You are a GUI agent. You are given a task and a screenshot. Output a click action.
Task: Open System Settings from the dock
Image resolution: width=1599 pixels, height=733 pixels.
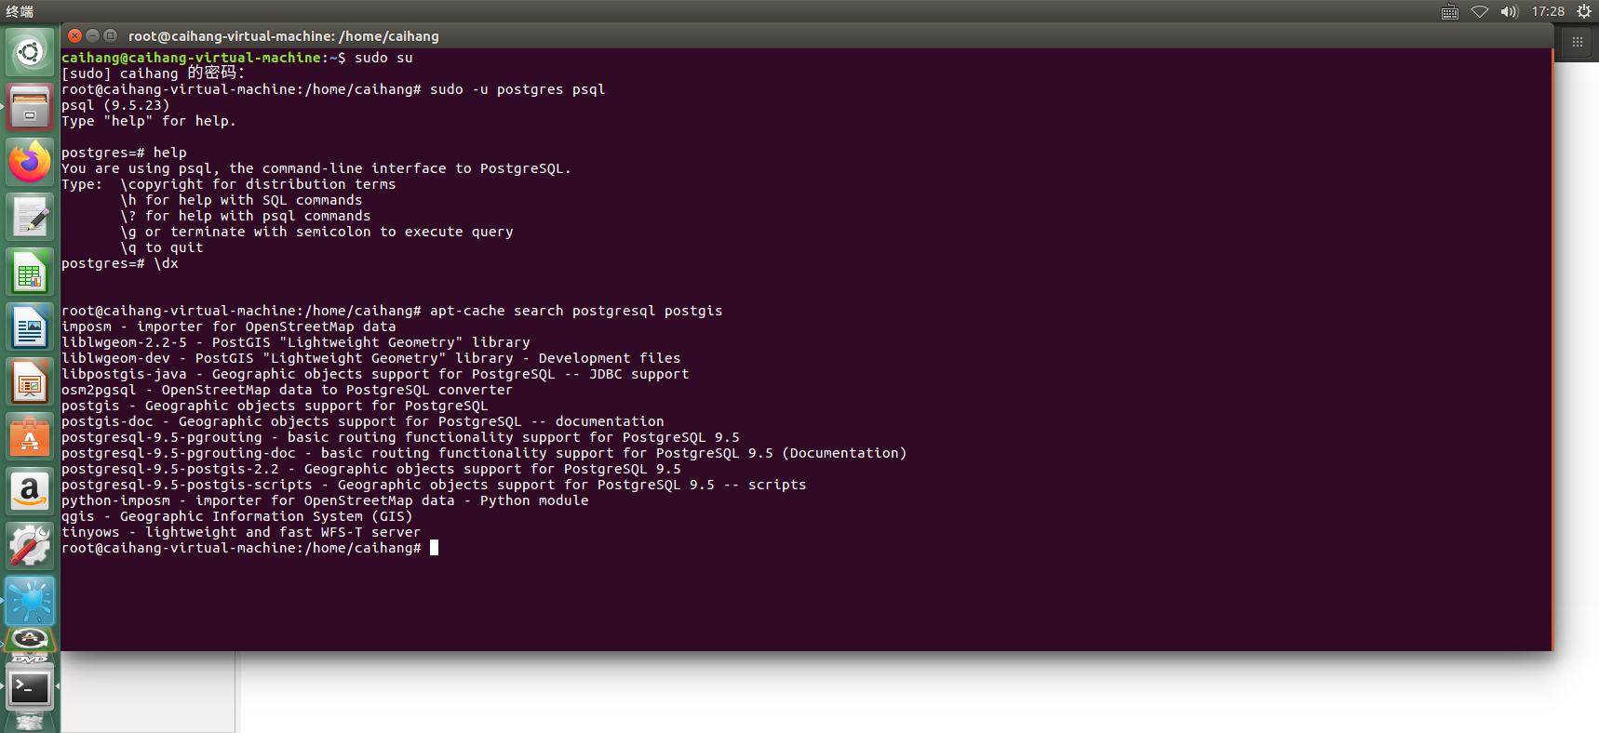point(30,545)
